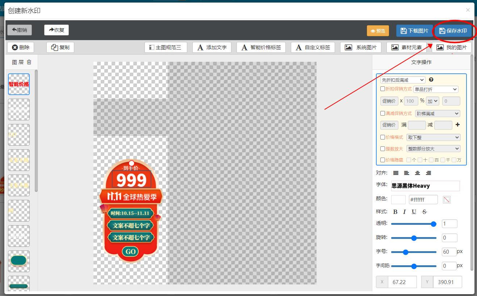Screen dimensions: 477x296
Task: Click the Y position field 390.91
Action: pos(448,282)
